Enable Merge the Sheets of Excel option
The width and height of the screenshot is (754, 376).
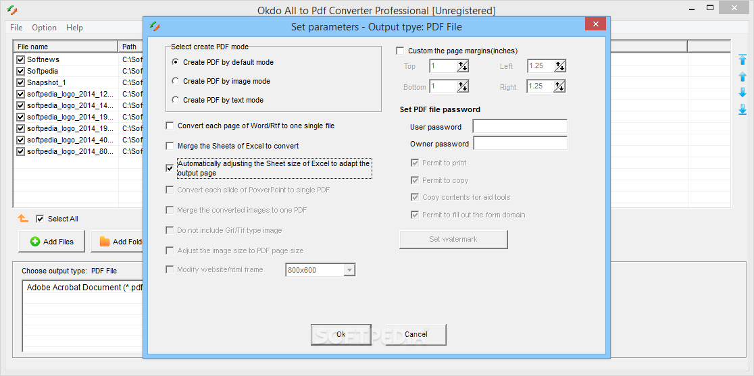click(x=170, y=146)
